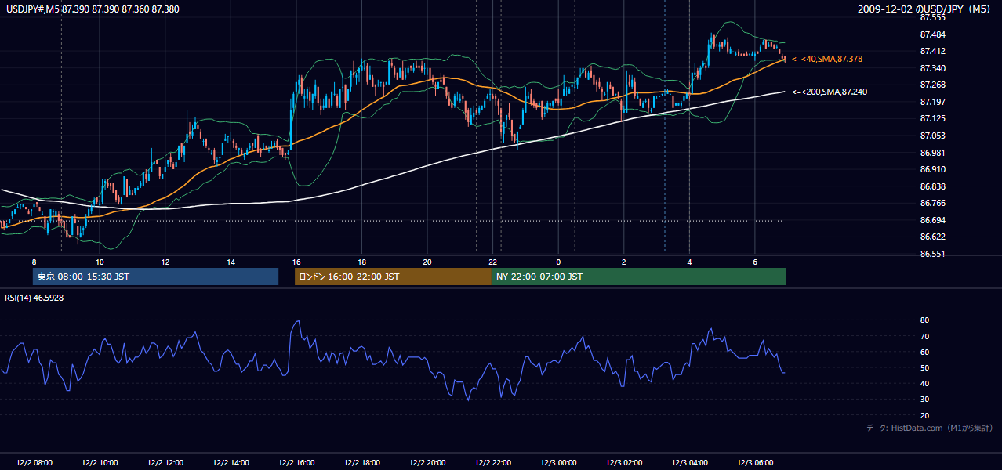Click the bottom time label 12/2 12:00
This screenshot has width=1002, height=470.
(x=165, y=462)
